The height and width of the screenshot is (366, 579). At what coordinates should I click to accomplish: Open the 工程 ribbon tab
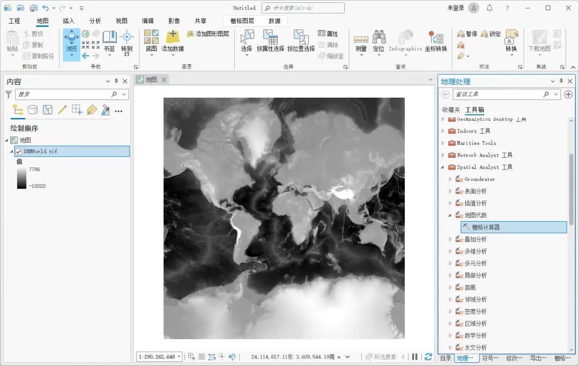point(14,21)
